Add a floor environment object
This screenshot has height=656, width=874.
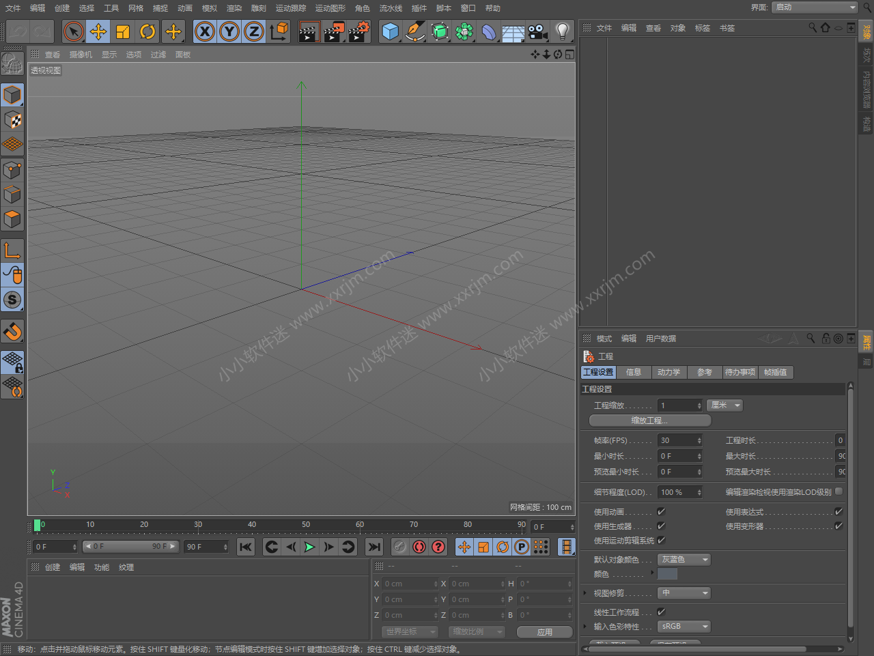pos(513,31)
